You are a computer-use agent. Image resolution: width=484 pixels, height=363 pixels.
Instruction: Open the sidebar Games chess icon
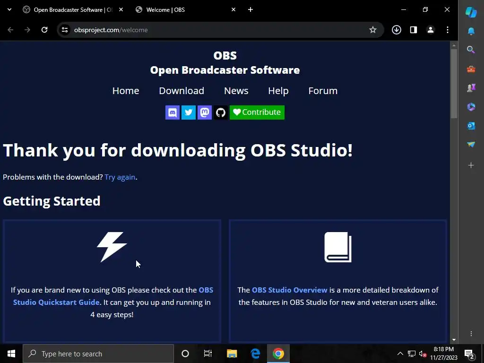[x=471, y=88]
